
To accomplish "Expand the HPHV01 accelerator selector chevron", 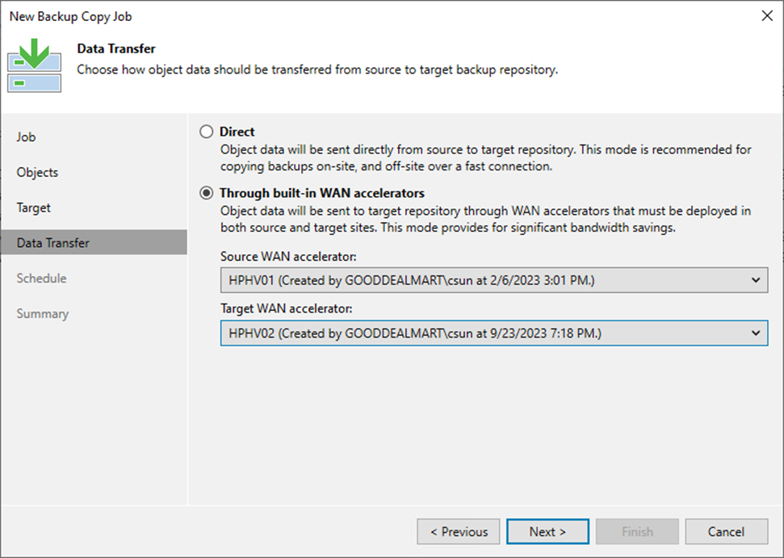I will click(757, 279).
